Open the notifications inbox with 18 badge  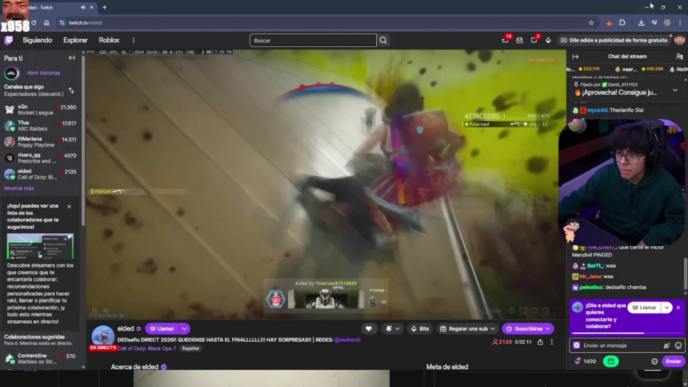505,40
